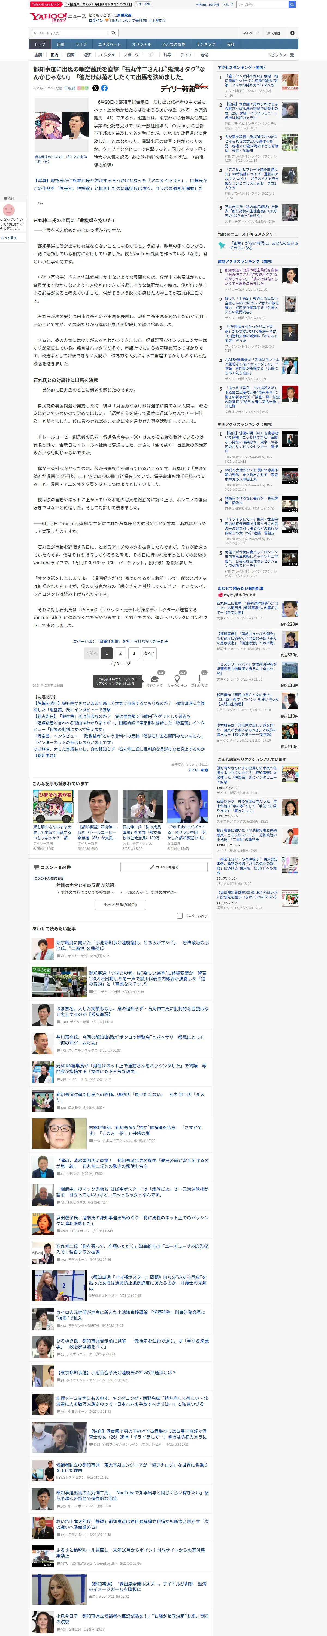The image size is (327, 1636).
Task: Click the magnifier icon beside the keyword search box
Action: 114,33
